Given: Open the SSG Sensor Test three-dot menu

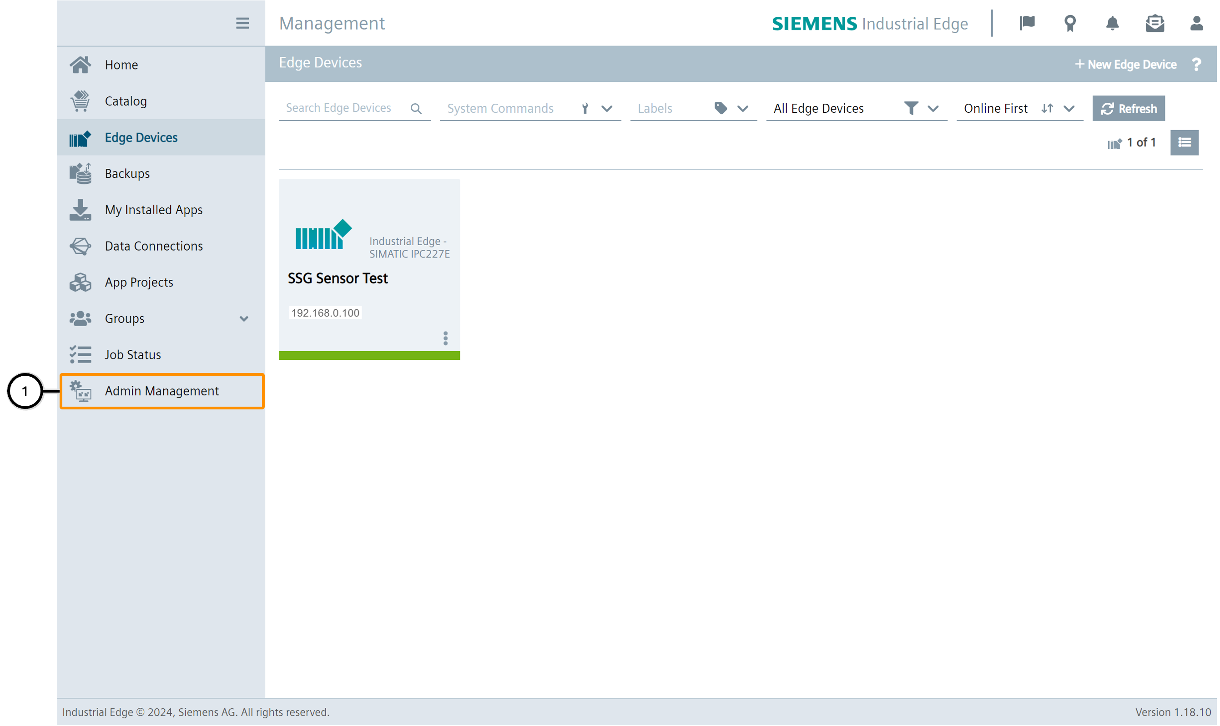Looking at the screenshot, I should pyautogui.click(x=445, y=338).
